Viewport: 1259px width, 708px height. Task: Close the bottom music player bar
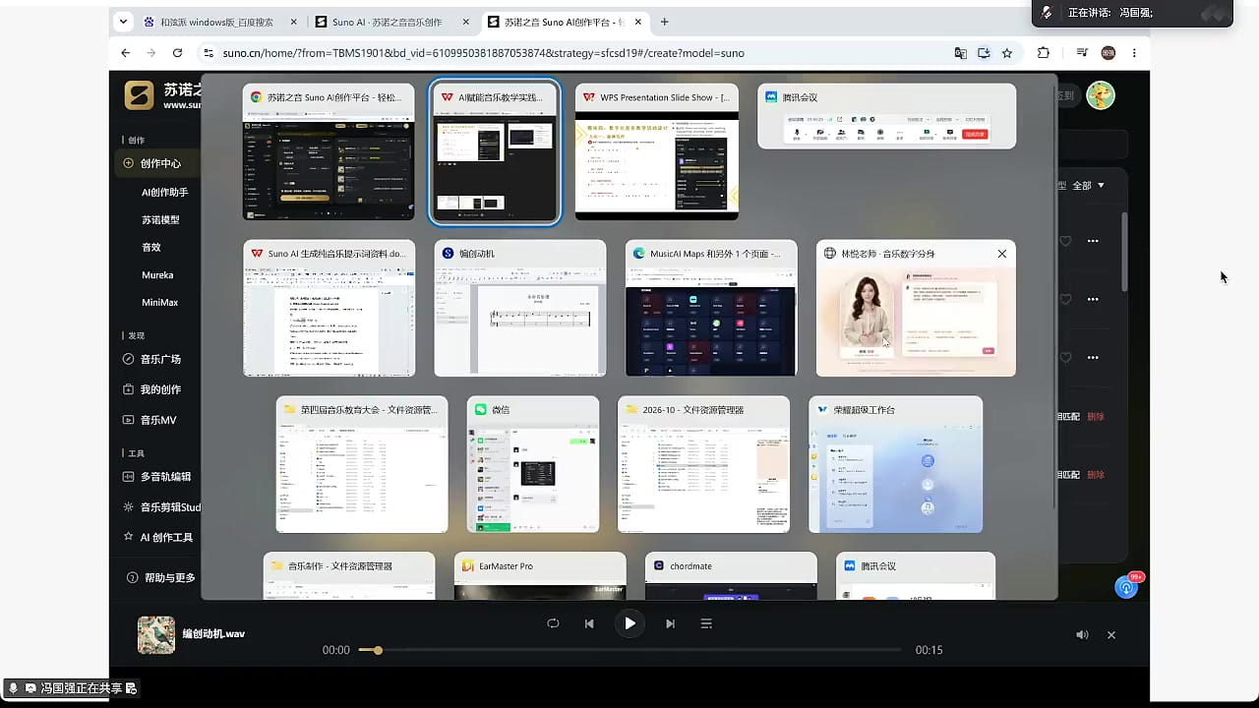tap(1111, 635)
